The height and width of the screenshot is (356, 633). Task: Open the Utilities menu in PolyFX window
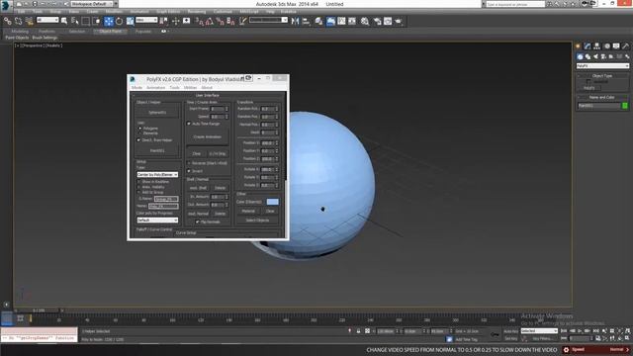tap(190, 88)
